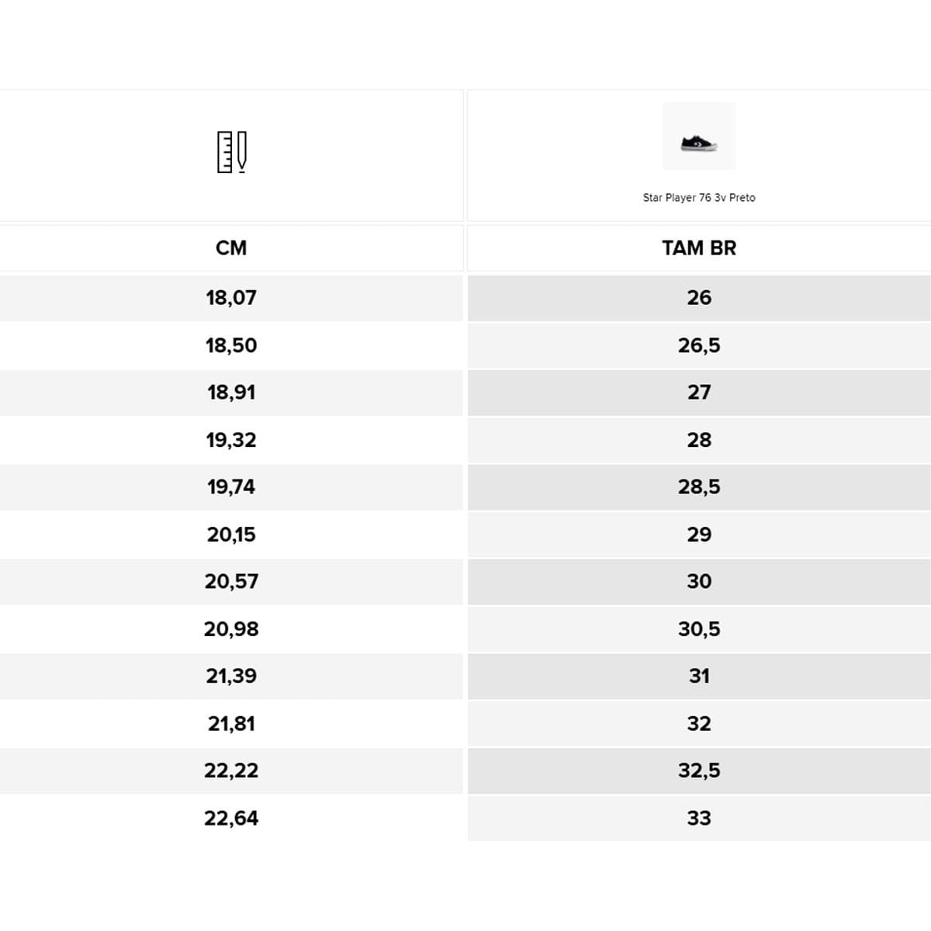Choose size 32,5 in the table
The width and height of the screenshot is (931, 931).
pyautogui.click(x=699, y=771)
